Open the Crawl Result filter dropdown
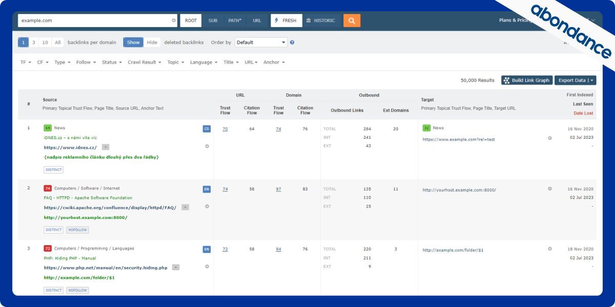 click(145, 62)
